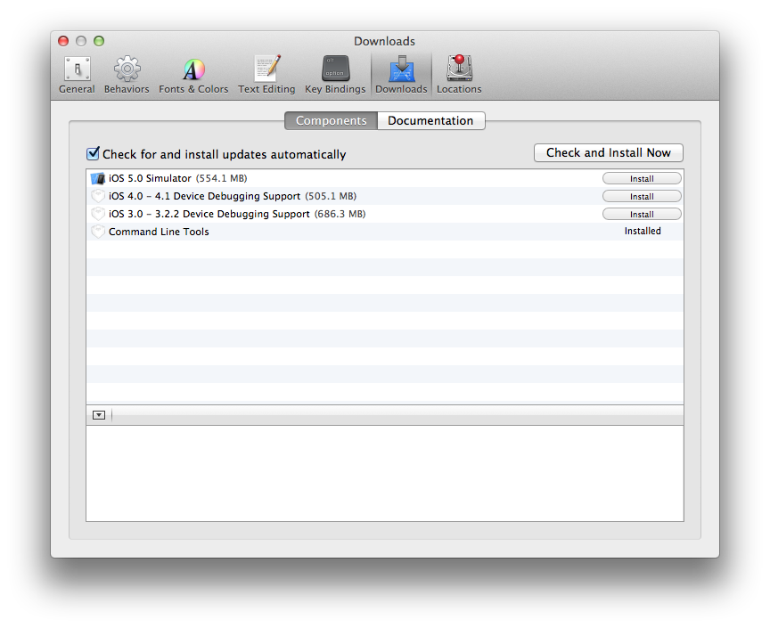Image resolution: width=770 pixels, height=628 pixels.
Task: Click the iOS 4.0 – 4.1 Debugging Support package icon
Action: point(98,196)
